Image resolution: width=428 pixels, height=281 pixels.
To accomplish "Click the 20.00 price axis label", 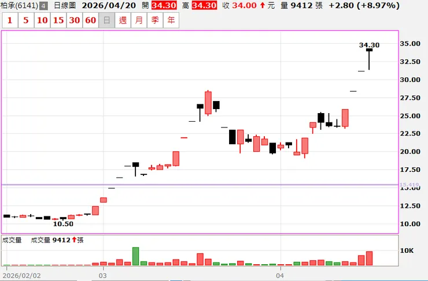I will 410,152.
